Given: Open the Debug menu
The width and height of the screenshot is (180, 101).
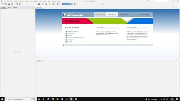Looking at the screenshot, I should (36, 1).
